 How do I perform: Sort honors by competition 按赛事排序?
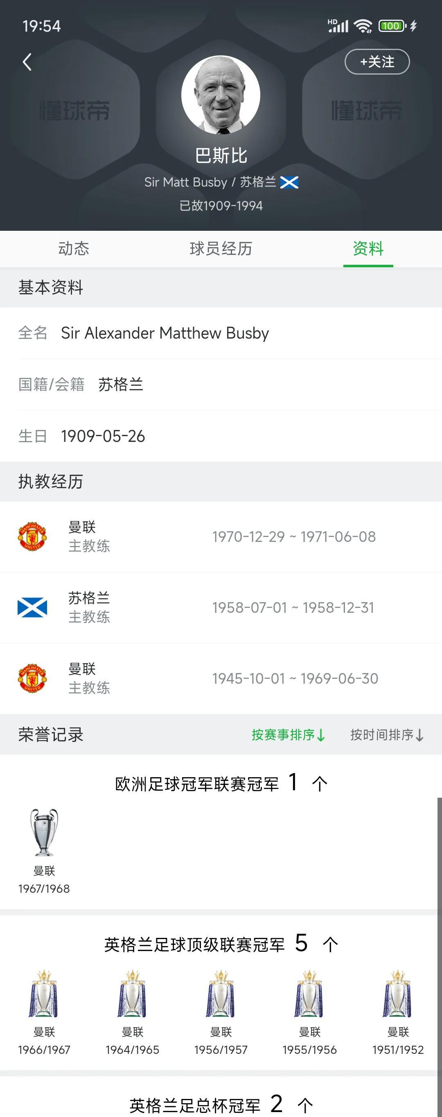coord(288,735)
